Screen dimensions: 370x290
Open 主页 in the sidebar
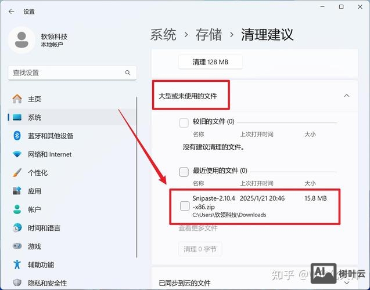tap(72, 99)
